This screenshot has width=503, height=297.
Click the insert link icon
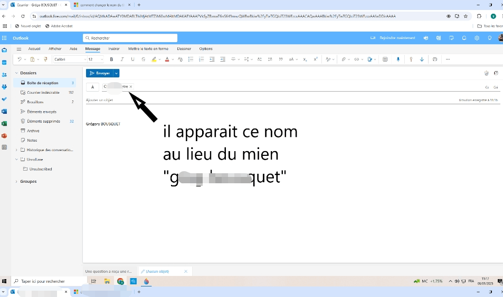[356, 59]
